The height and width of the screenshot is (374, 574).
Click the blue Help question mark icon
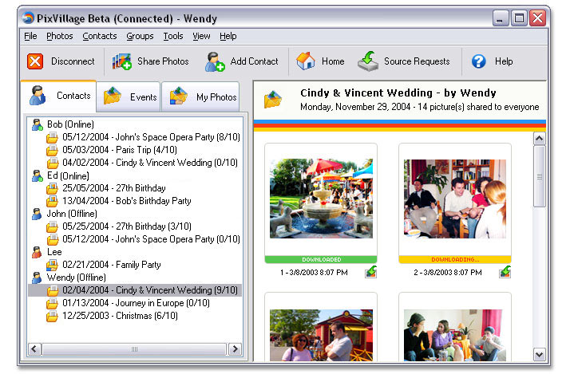click(478, 61)
